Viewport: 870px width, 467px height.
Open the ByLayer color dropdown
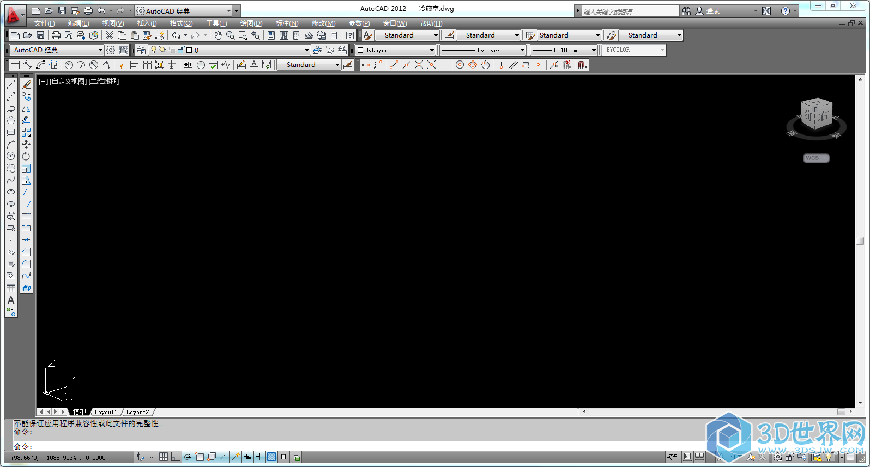click(x=395, y=50)
